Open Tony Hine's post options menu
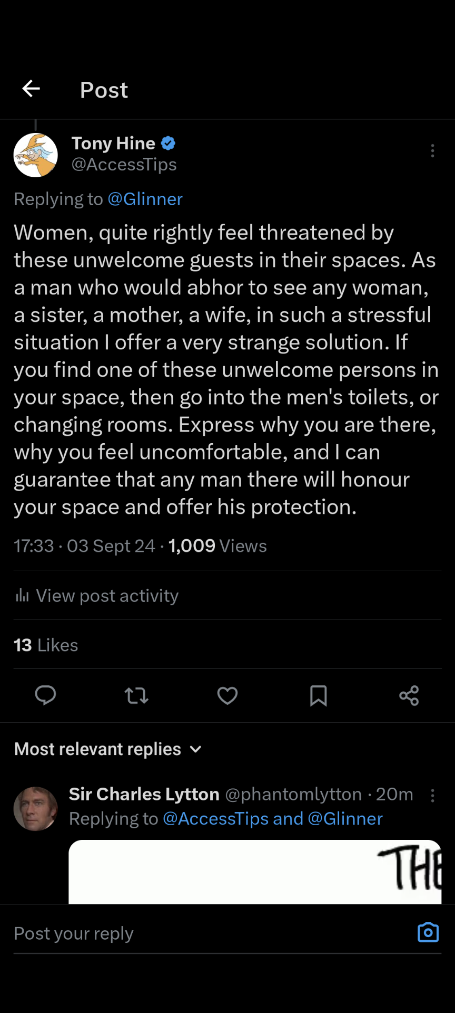Screen dimensions: 455x1013 (x=432, y=151)
